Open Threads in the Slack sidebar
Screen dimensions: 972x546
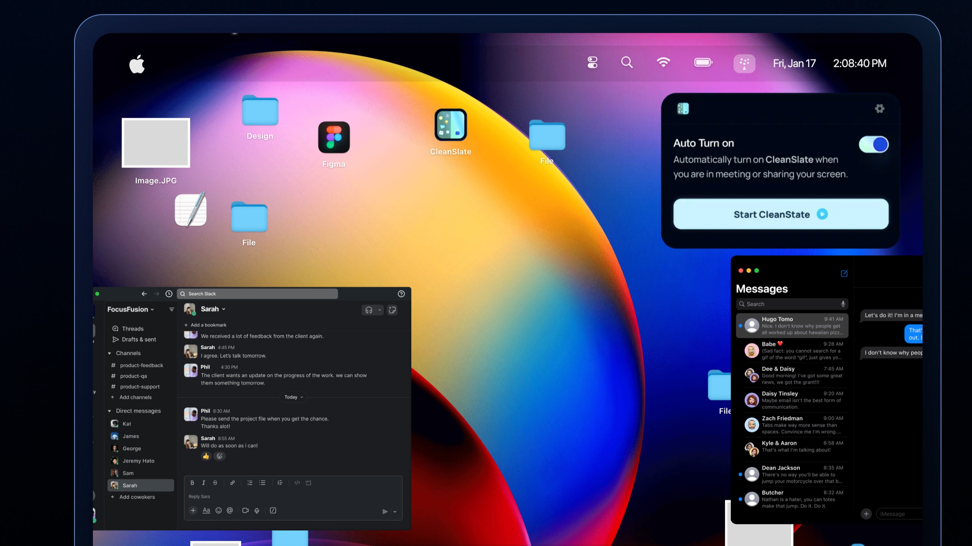pos(128,329)
